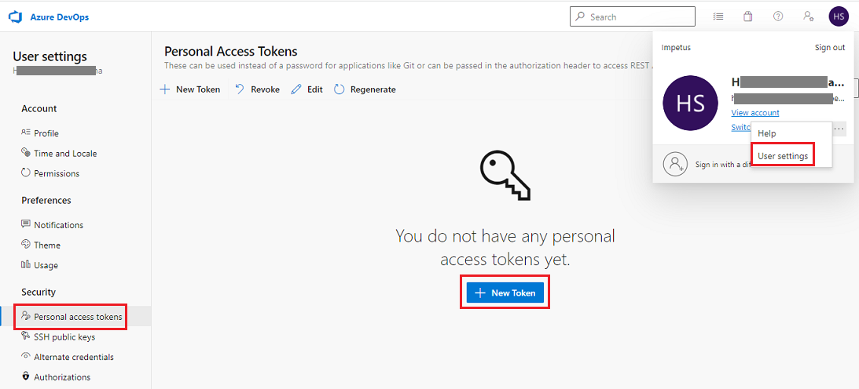The height and width of the screenshot is (389, 859).
Task: Click the blue New Token button
Action: (505, 293)
